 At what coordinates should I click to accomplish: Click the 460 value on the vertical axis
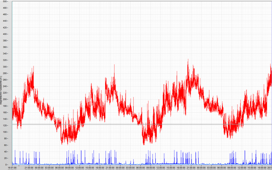(x=4, y=14)
